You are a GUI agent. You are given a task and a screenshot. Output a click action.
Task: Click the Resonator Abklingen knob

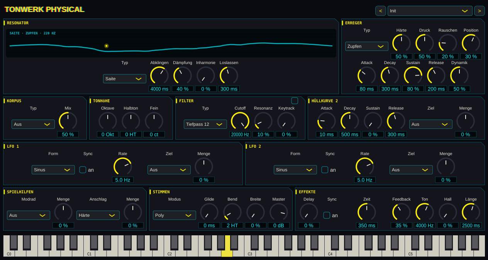(x=159, y=76)
